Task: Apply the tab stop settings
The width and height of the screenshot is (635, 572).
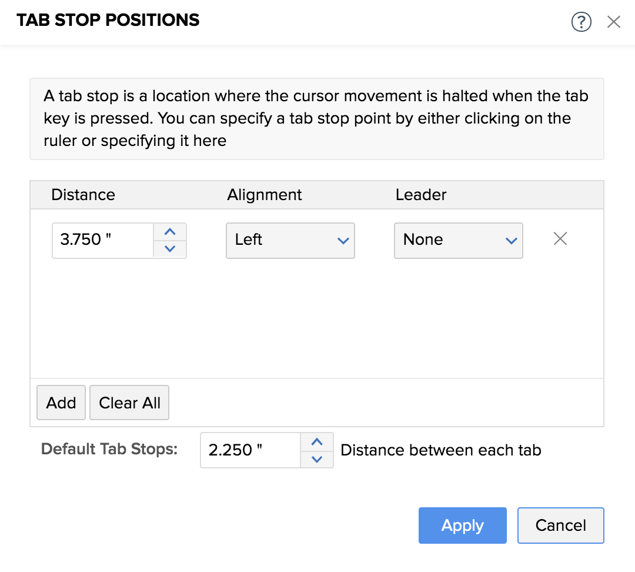Action: tap(462, 525)
